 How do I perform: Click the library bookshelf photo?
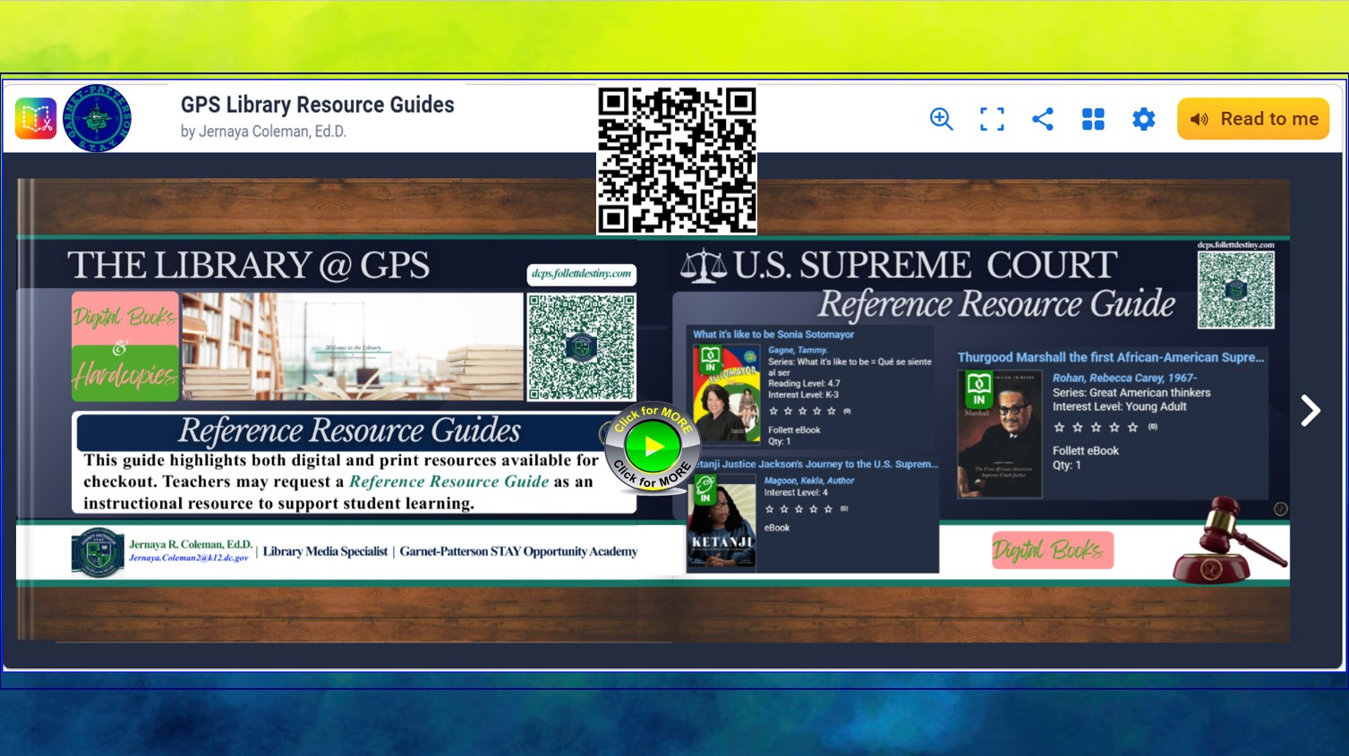tap(353, 346)
